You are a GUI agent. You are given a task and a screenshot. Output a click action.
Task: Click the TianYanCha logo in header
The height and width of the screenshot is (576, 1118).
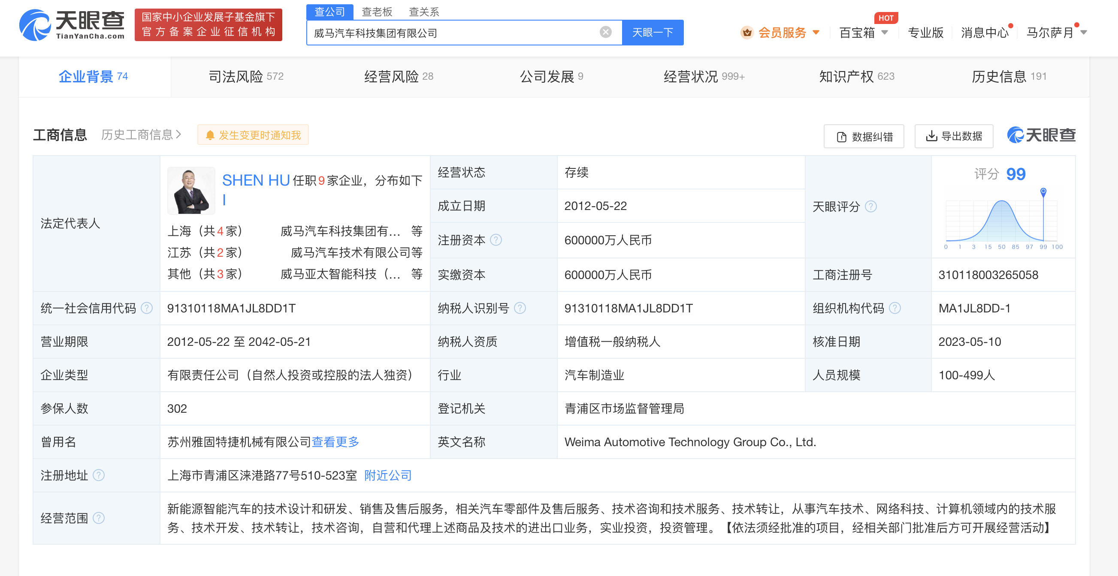72,25
